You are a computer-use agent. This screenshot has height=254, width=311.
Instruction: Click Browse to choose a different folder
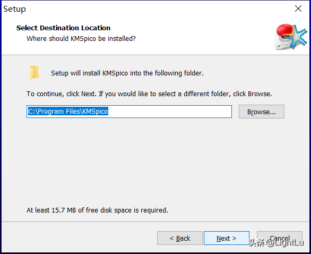262,112
